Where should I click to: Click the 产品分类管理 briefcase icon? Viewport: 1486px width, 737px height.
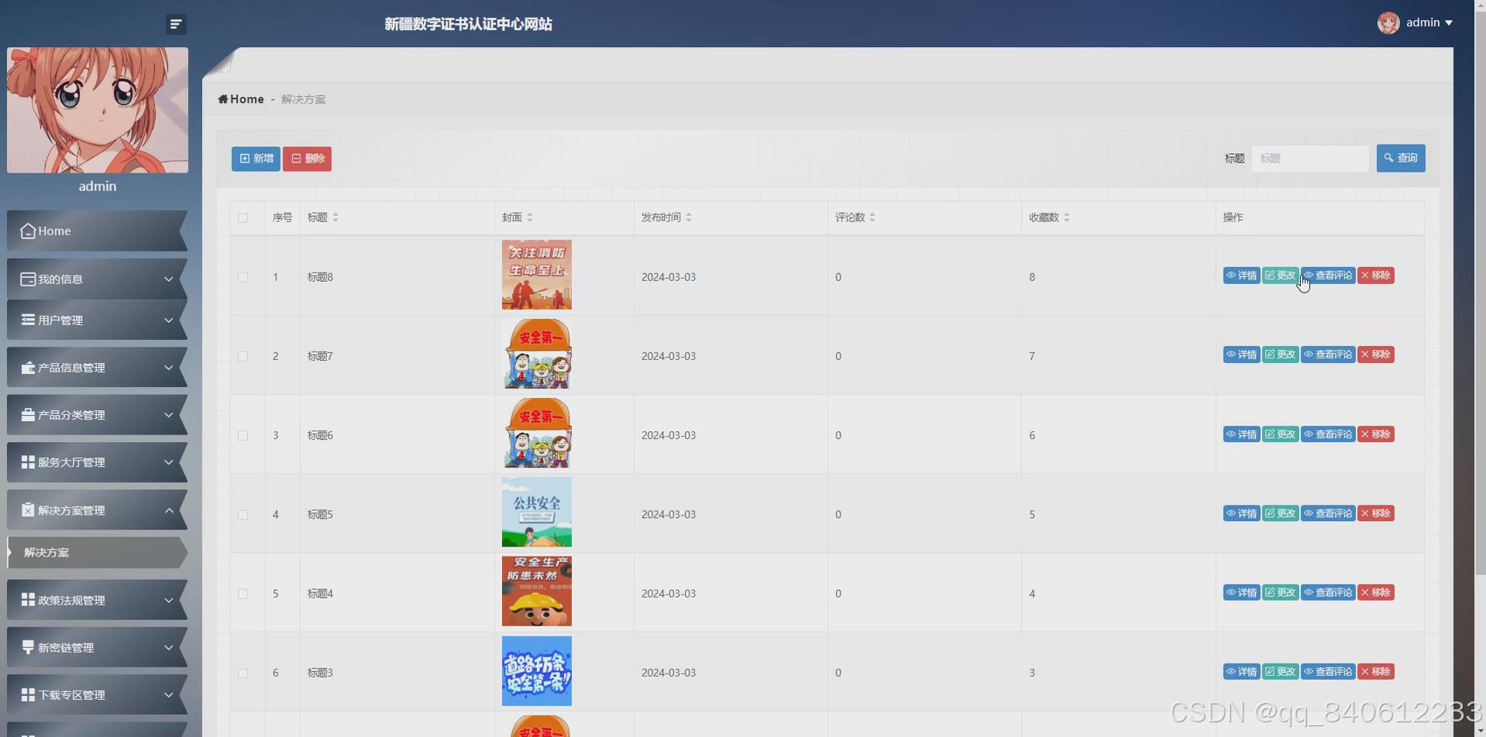coord(28,415)
